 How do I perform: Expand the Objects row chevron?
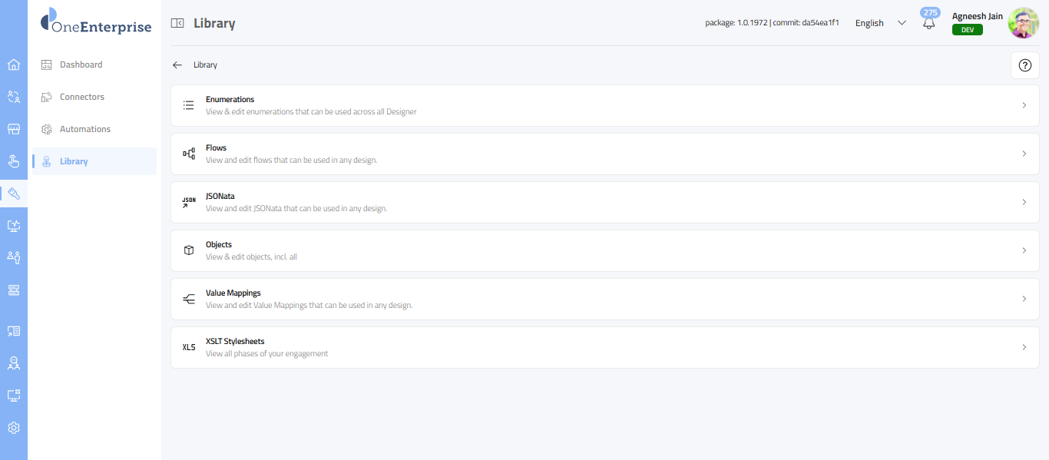pyautogui.click(x=1024, y=250)
